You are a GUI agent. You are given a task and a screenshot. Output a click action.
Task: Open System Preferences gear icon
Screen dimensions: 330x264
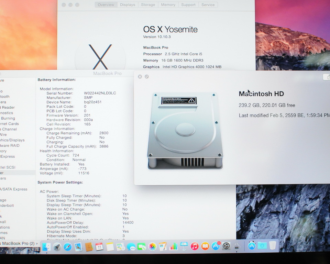226,246
